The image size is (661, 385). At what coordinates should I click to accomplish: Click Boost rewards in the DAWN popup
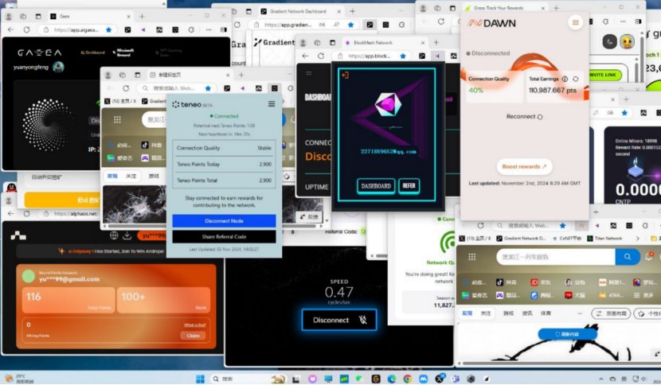click(524, 166)
